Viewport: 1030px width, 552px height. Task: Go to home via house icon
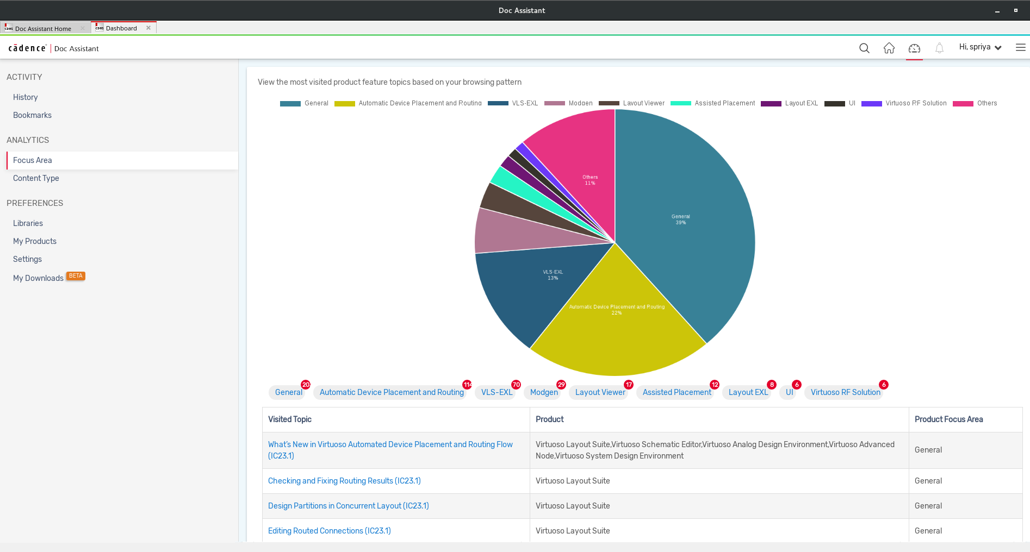889,48
